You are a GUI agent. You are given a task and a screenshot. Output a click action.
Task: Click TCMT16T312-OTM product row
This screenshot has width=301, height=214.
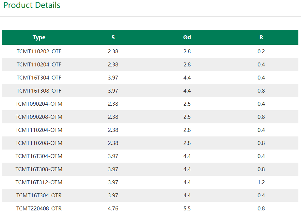click(150, 182)
